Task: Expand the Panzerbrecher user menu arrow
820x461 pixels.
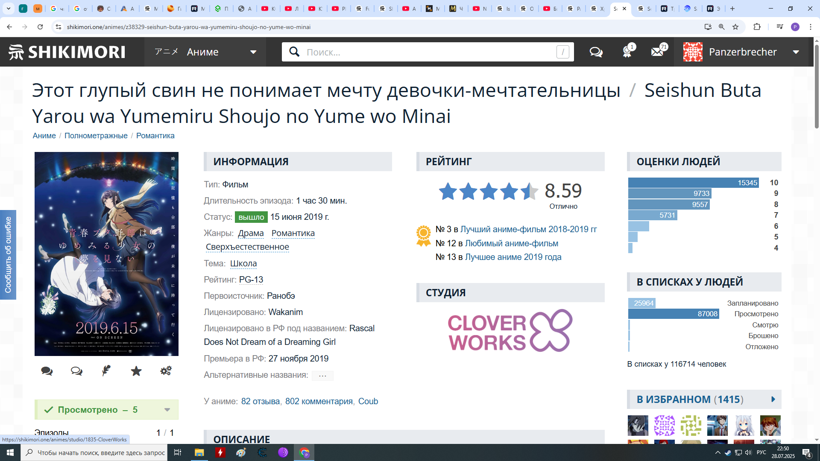Action: pyautogui.click(x=796, y=52)
